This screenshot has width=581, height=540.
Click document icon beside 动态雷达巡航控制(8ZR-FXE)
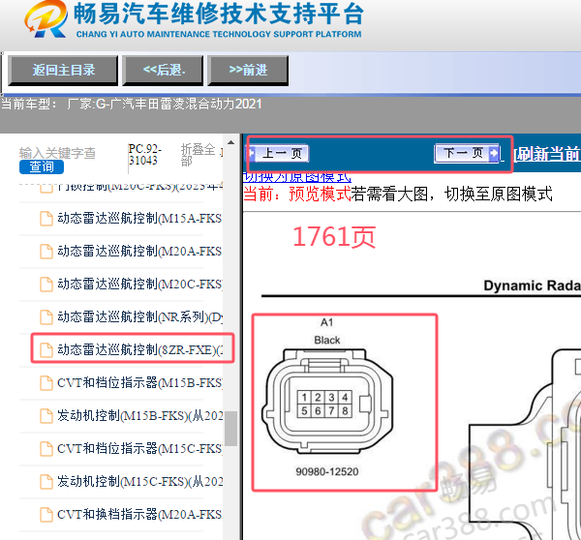click(x=46, y=350)
